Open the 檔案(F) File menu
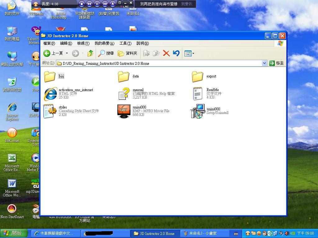The height and width of the screenshot is (238, 318). [x=49, y=43]
